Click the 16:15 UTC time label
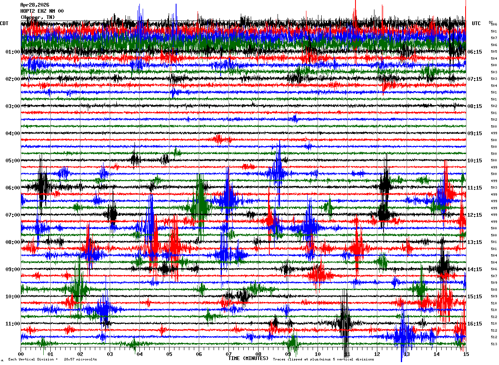 tap(475, 324)
